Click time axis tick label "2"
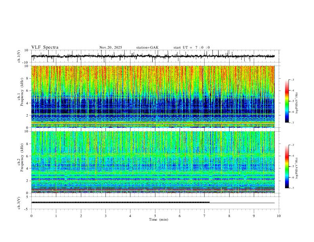 (81, 216)
